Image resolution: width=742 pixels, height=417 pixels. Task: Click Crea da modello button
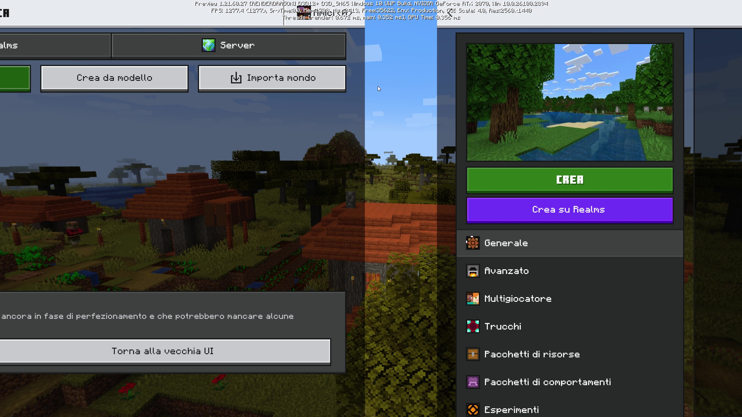(114, 78)
